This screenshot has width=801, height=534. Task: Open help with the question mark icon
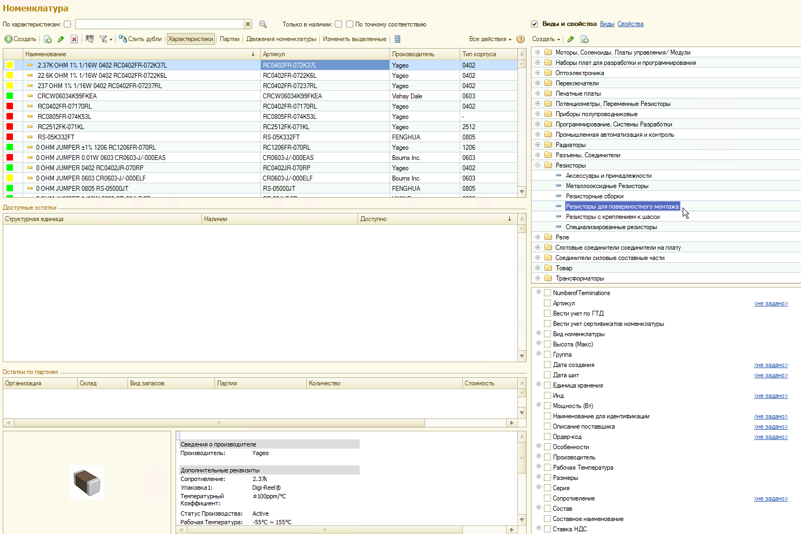(x=521, y=39)
